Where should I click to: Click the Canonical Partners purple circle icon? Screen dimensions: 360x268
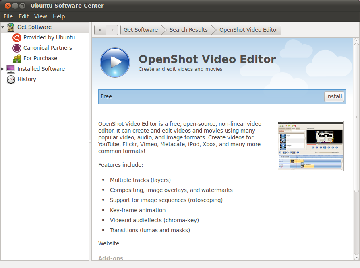click(x=17, y=48)
